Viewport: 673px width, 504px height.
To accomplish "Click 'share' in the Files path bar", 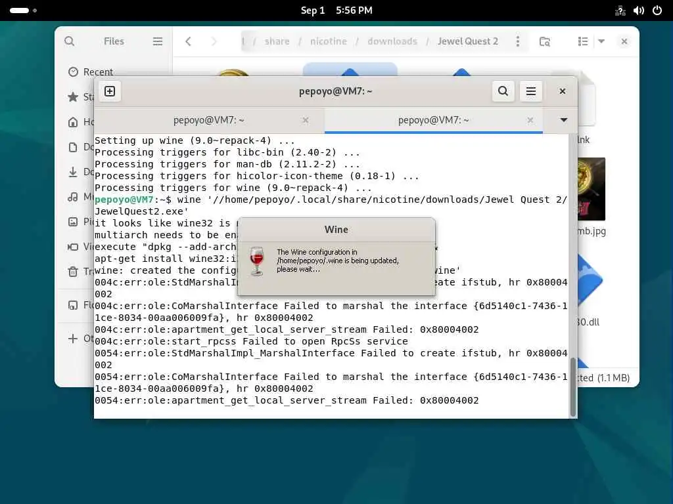I will (277, 41).
